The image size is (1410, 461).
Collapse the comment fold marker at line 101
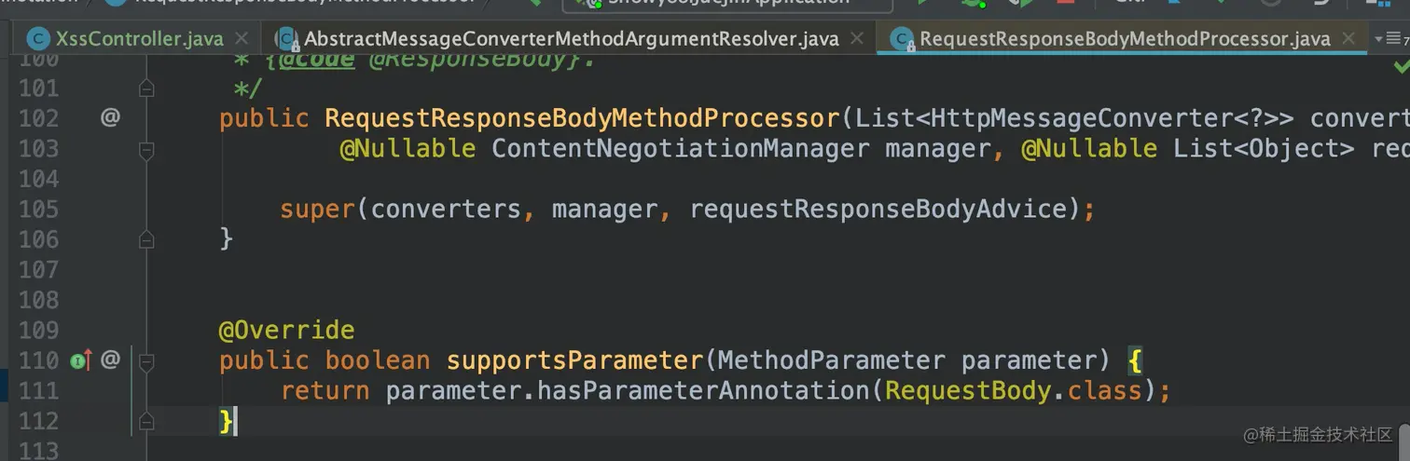pyautogui.click(x=145, y=88)
